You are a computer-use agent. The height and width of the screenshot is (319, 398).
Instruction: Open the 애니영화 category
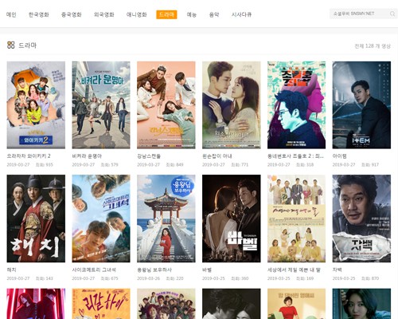137,14
